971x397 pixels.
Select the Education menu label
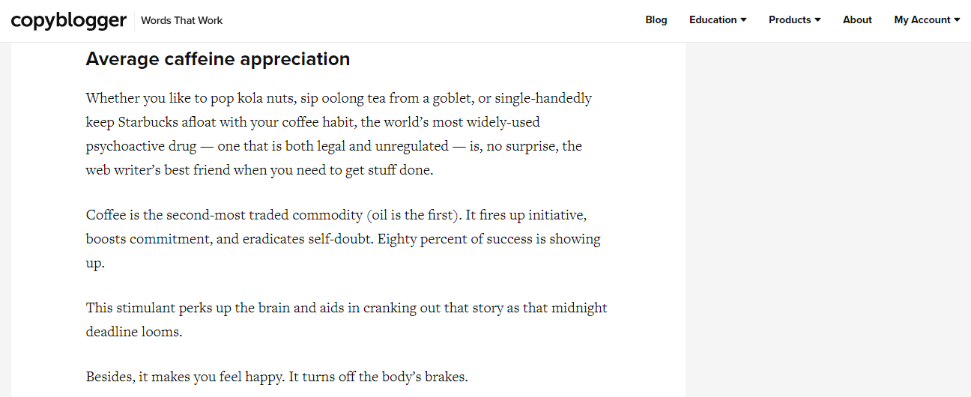(x=713, y=20)
